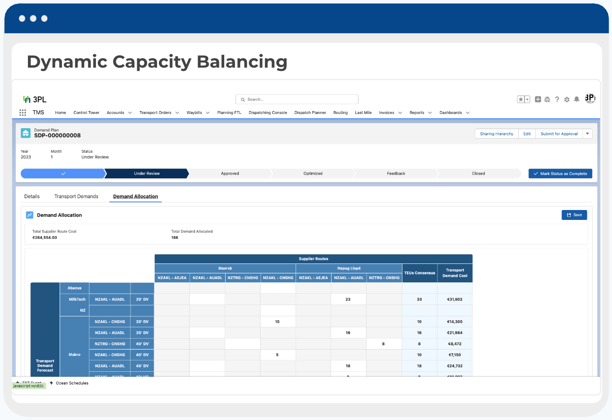The image size is (612, 420).
Task: Open the Waybills nav item
Action: click(194, 113)
